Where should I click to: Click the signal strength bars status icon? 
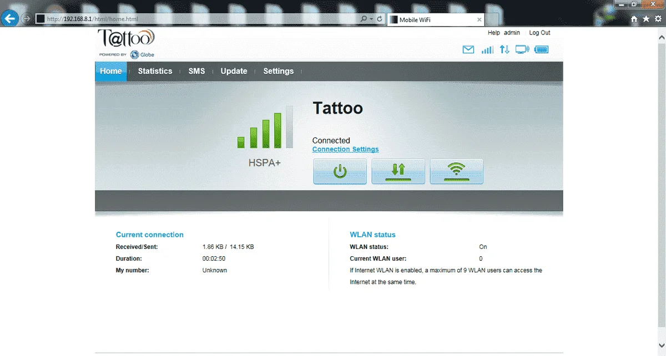point(487,50)
